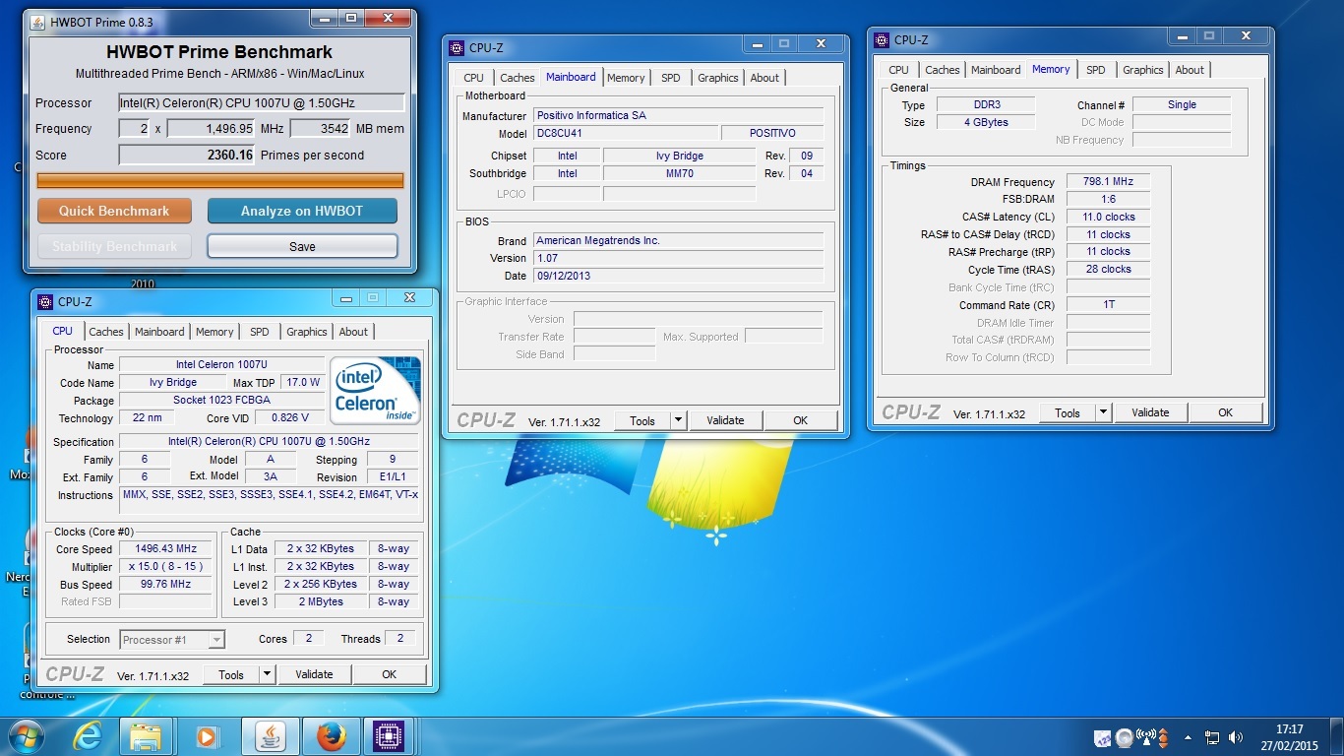Expand Tools dropdown arrow in Mainboard window

point(678,420)
